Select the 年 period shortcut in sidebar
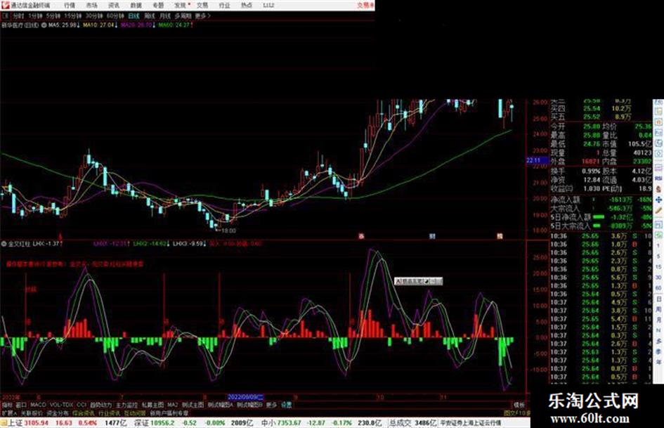The width and height of the screenshot is (664, 428). tap(658, 362)
